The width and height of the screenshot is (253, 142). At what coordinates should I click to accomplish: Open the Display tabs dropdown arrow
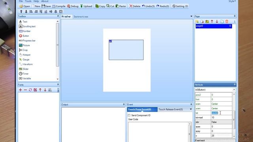coord(191,16)
